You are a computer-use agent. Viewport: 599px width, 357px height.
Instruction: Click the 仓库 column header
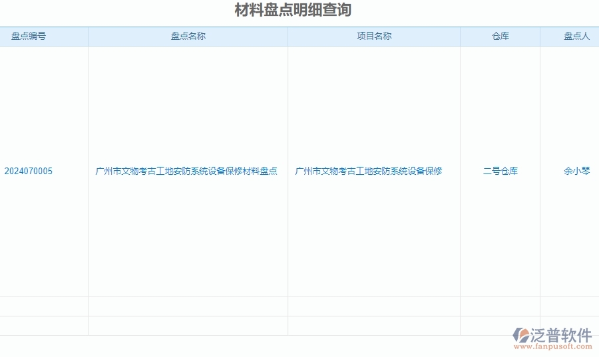500,37
